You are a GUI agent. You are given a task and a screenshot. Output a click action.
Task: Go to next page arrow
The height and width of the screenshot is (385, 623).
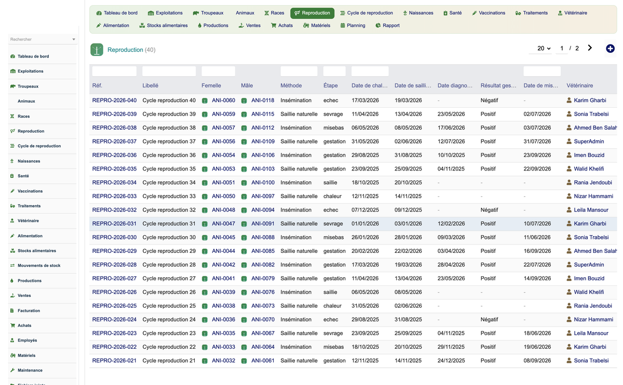(x=590, y=48)
